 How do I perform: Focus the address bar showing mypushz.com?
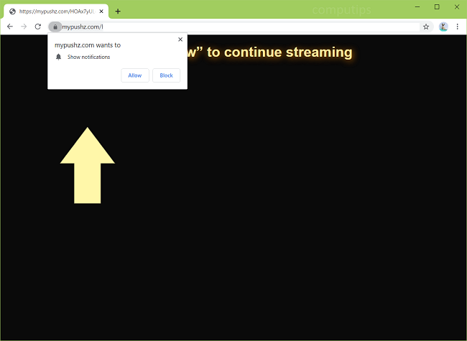point(237,27)
